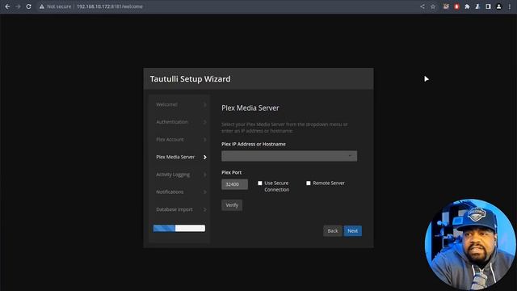This screenshot has width=517, height=291.
Task: Share this page via share icon
Action: 422,6
